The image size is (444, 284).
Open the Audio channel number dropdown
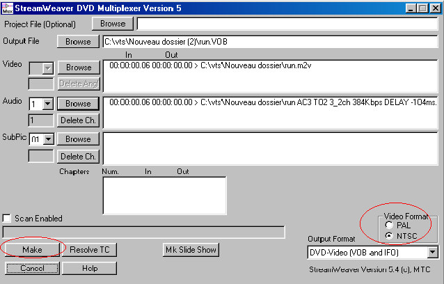47,104
